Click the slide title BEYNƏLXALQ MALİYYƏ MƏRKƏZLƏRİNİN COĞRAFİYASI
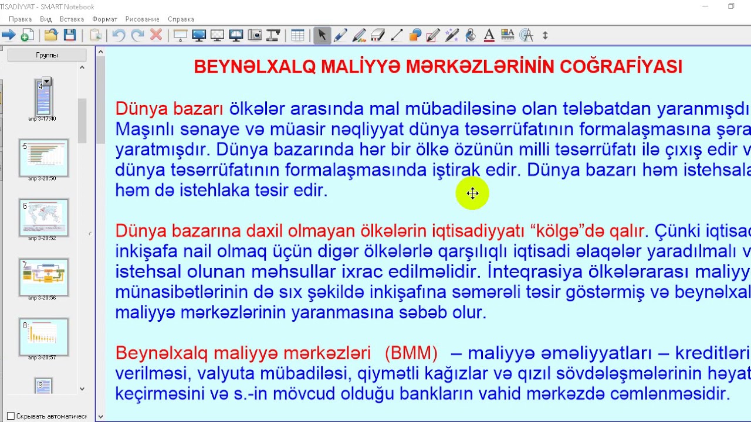 [x=438, y=67]
